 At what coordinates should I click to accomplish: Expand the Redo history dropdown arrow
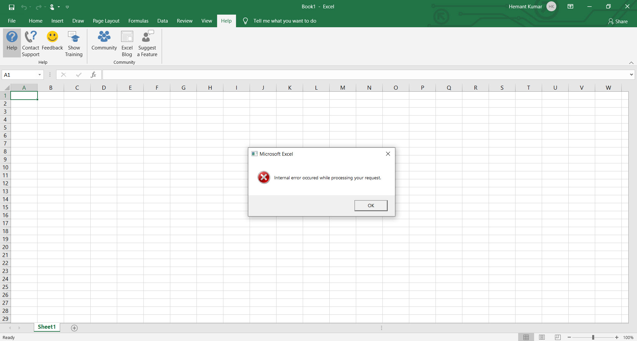click(45, 7)
